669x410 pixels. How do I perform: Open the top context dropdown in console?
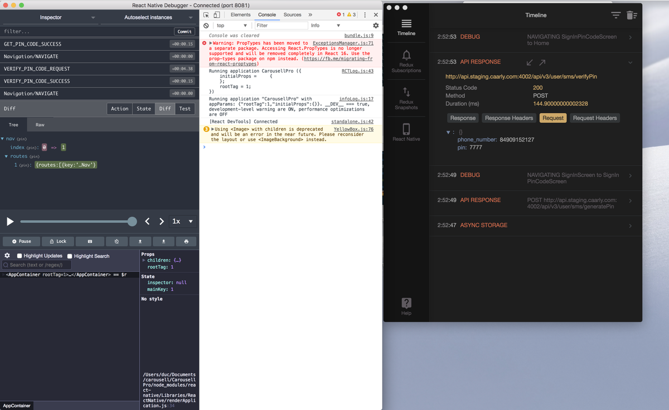click(x=231, y=26)
